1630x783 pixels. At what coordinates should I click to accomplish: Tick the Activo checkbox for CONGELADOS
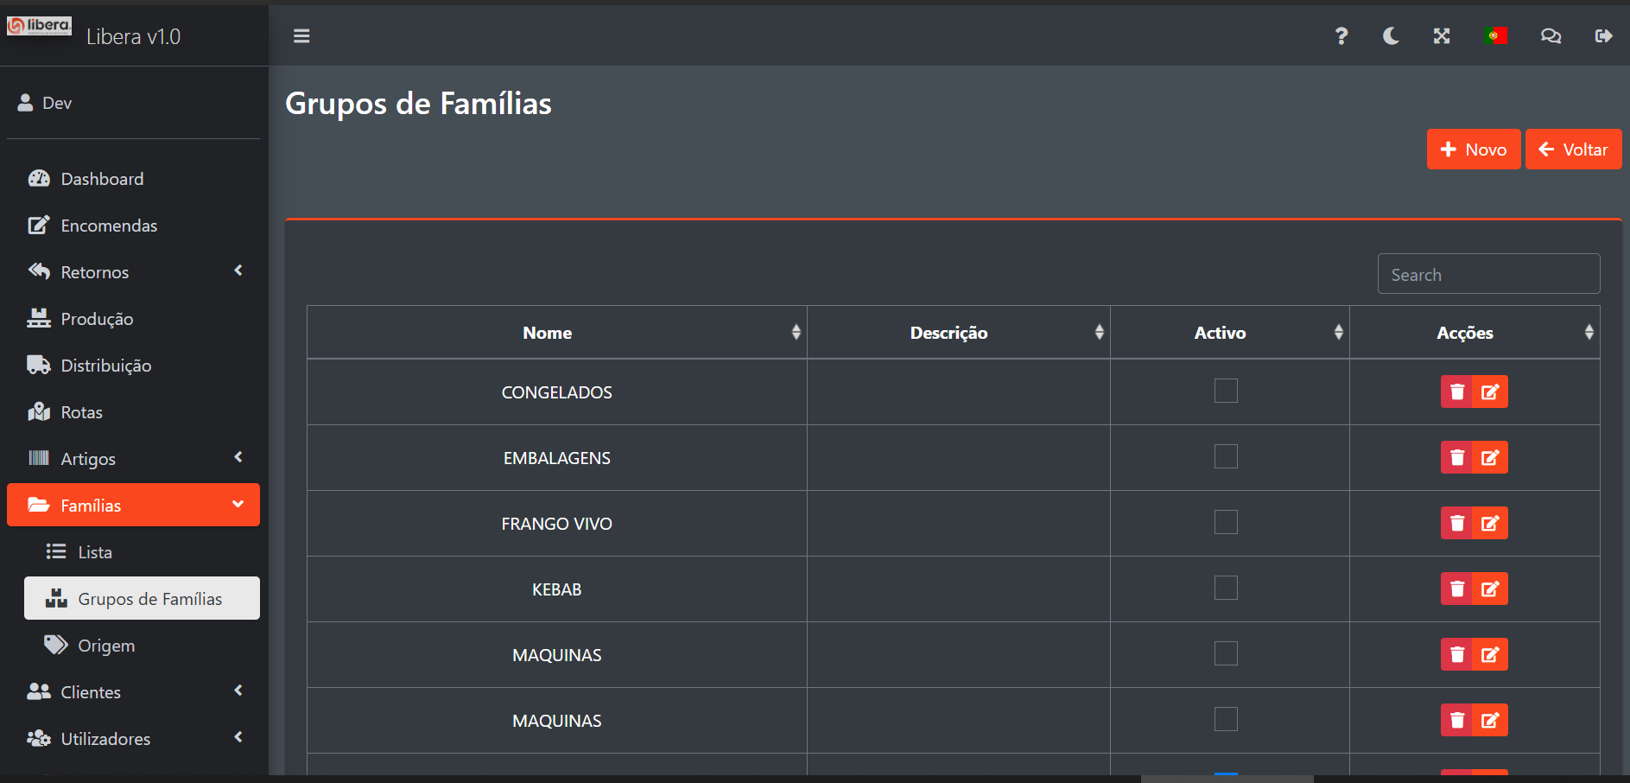(x=1226, y=391)
